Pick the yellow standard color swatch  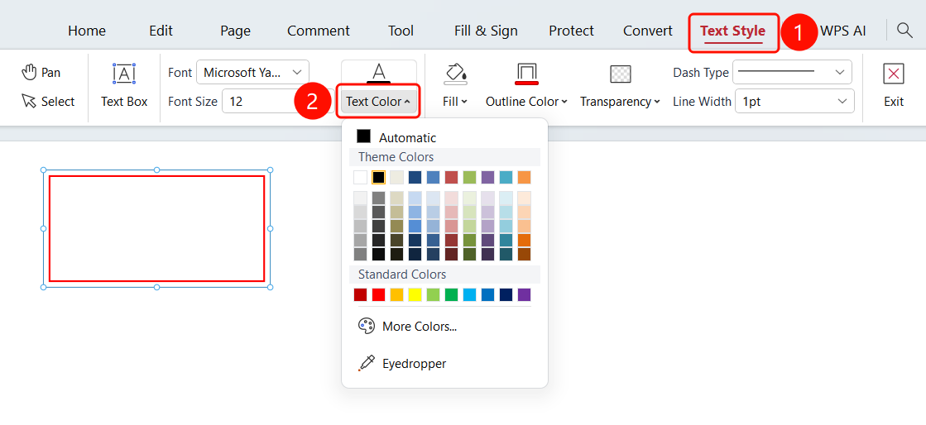point(415,294)
